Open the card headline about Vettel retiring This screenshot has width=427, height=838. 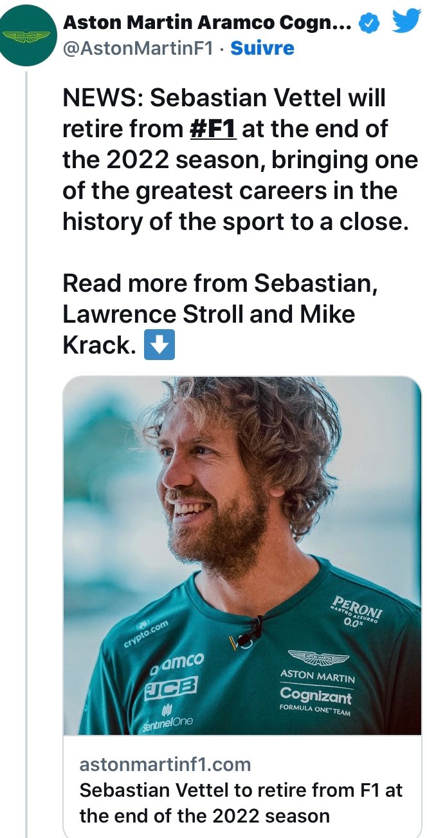[x=241, y=803]
